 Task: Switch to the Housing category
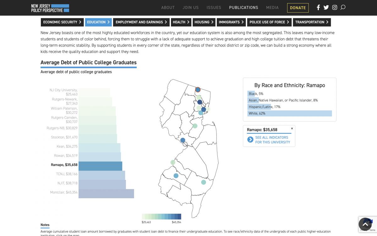tap(204, 22)
